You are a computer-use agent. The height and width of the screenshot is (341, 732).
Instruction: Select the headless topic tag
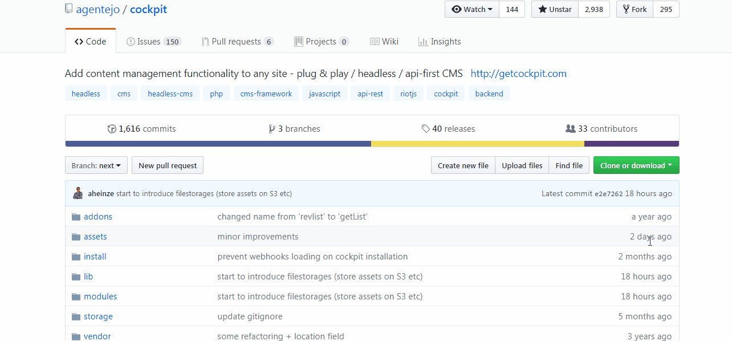[x=86, y=94]
